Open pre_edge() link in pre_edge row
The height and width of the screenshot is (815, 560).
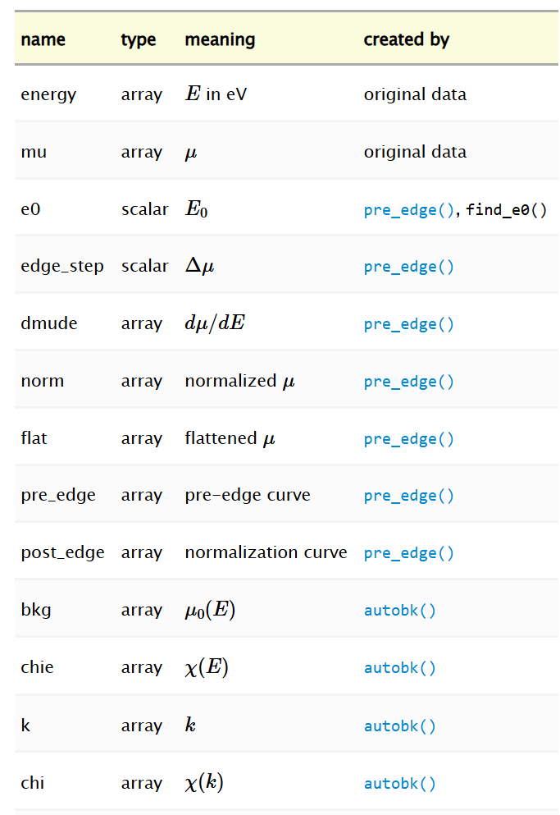point(409,497)
